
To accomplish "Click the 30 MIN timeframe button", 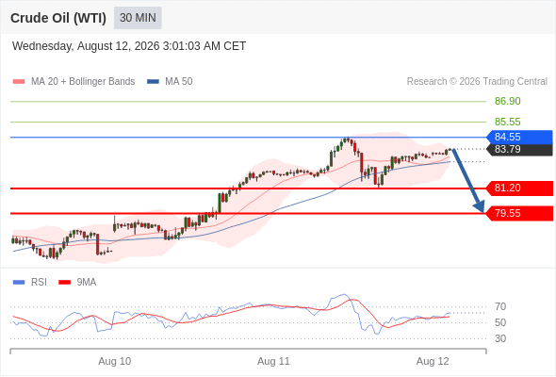I will click(138, 18).
